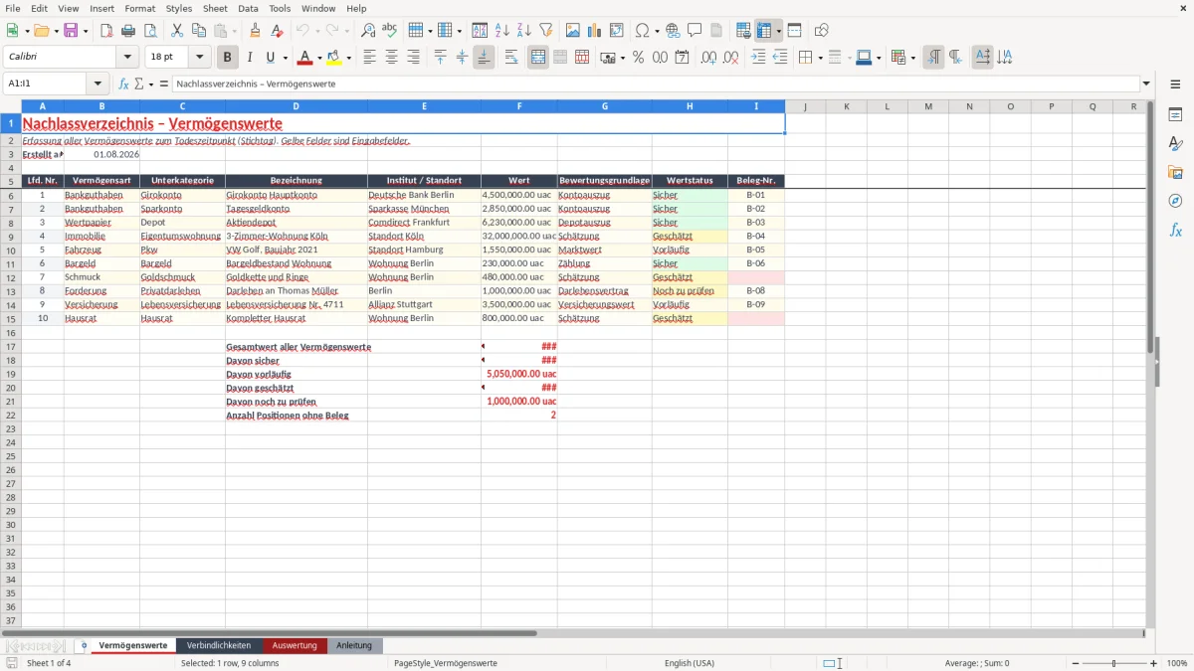Open the Format menu
The width and height of the screenshot is (1194, 671).
click(x=140, y=8)
